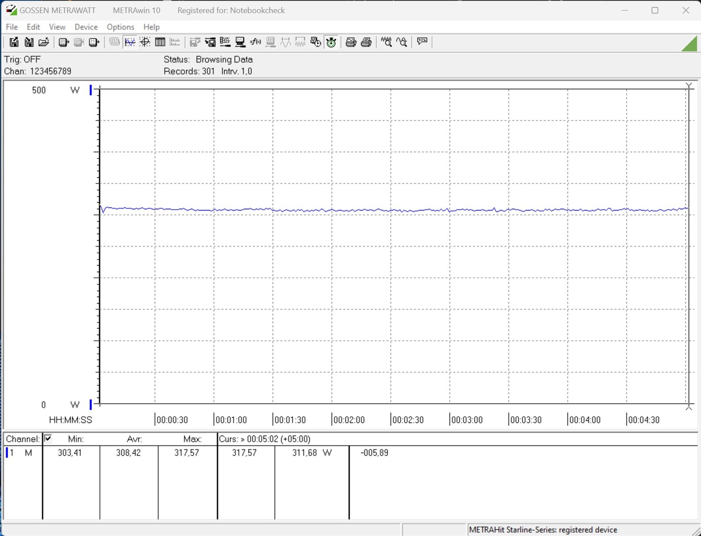The height and width of the screenshot is (536, 701).
Task: Click the clock configuration icon
Action: [x=316, y=42]
